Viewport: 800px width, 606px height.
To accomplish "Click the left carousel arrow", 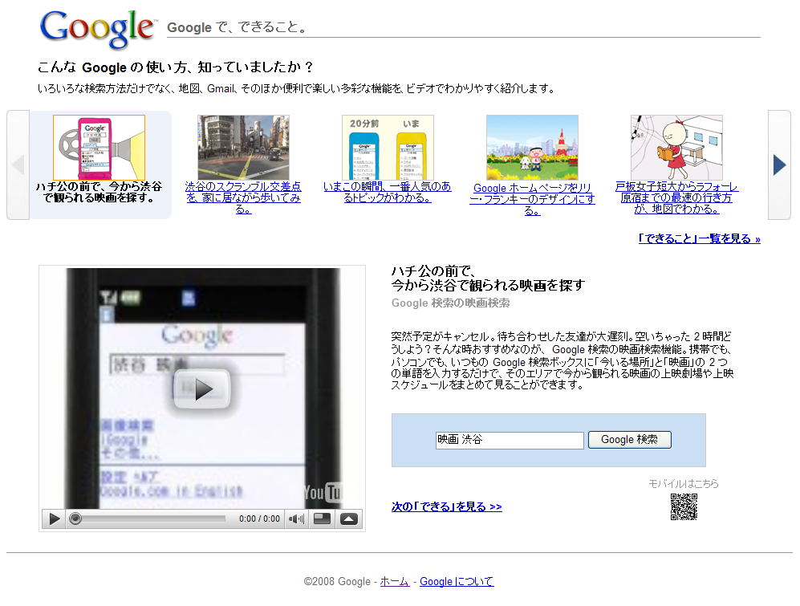I will click(18, 165).
